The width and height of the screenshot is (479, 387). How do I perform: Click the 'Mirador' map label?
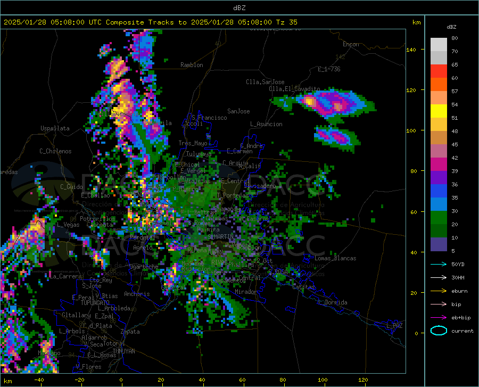[245, 292]
